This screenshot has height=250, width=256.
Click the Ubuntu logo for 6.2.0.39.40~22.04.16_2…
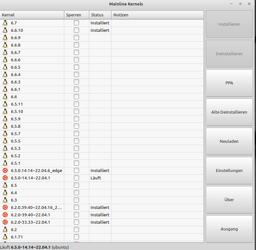5,207
